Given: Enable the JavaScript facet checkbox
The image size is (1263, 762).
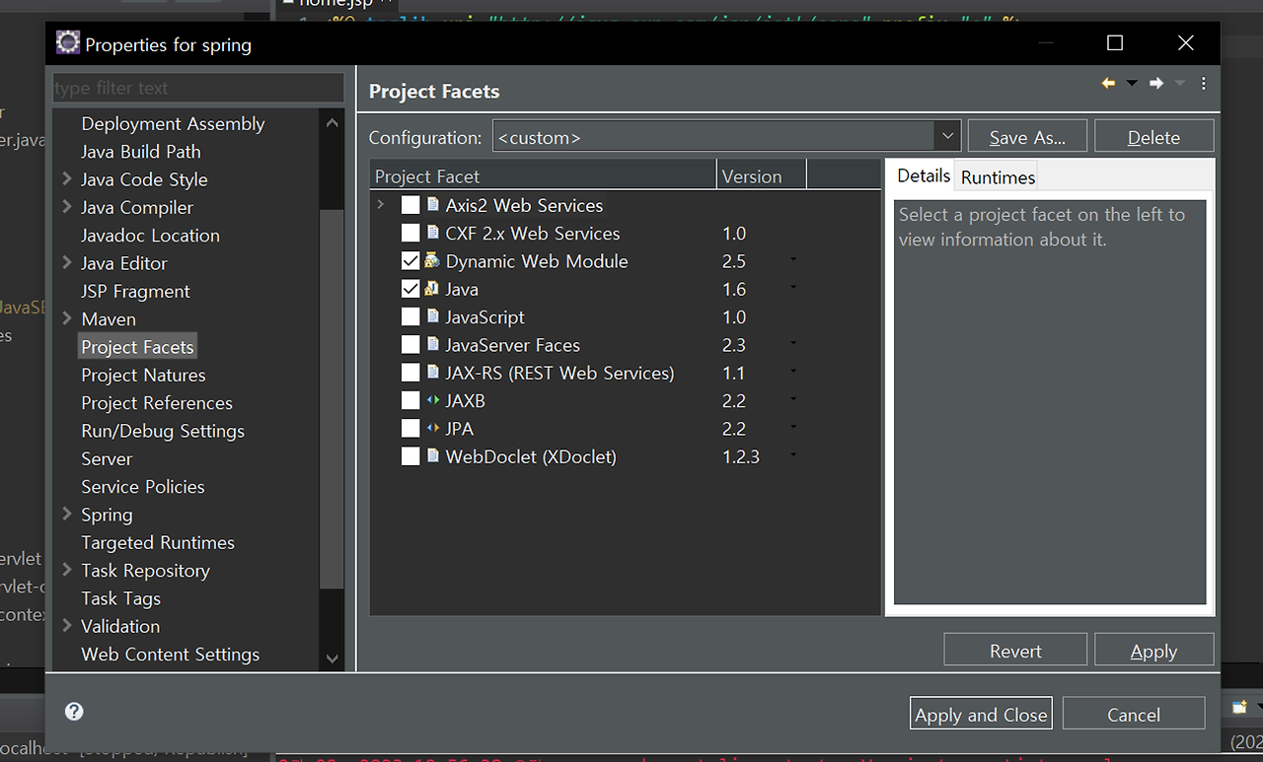Looking at the screenshot, I should click(x=410, y=317).
